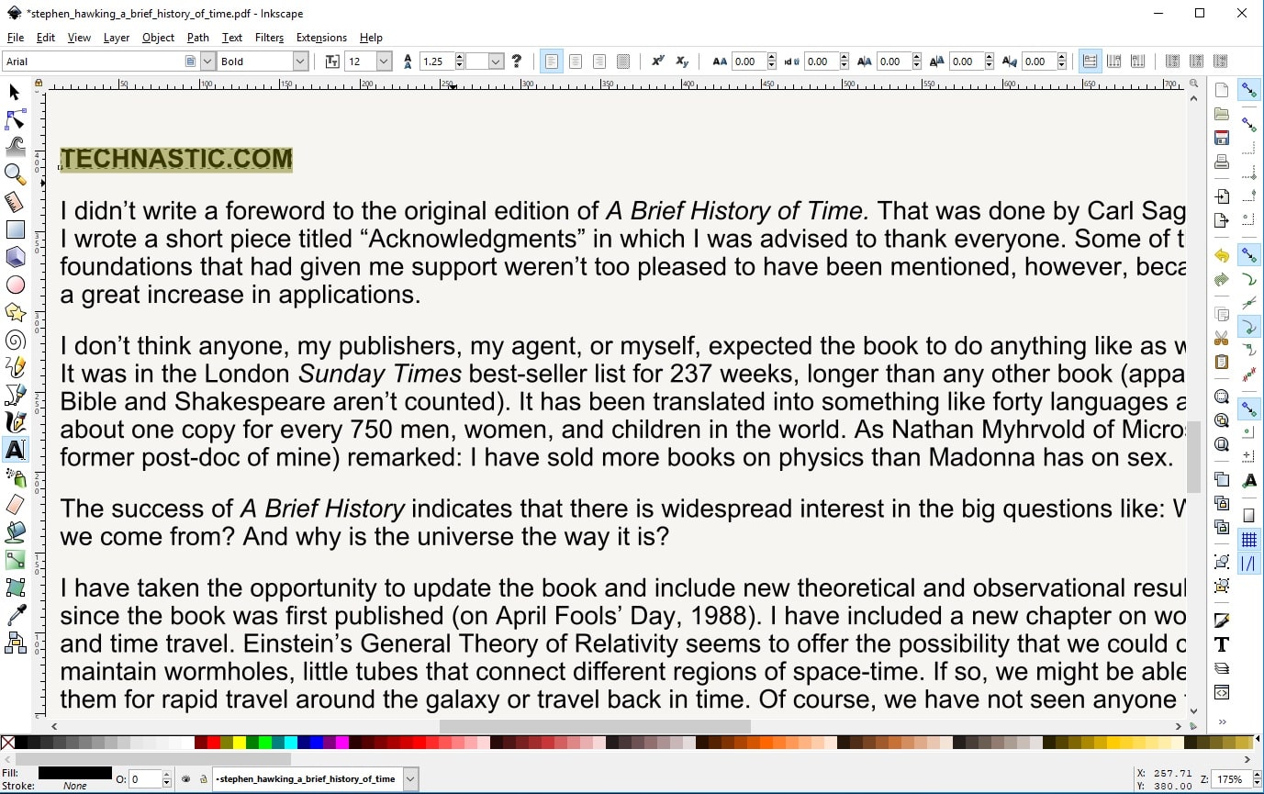Screen dimensions: 1264x794
Task: Open the File menu
Action: point(16,38)
